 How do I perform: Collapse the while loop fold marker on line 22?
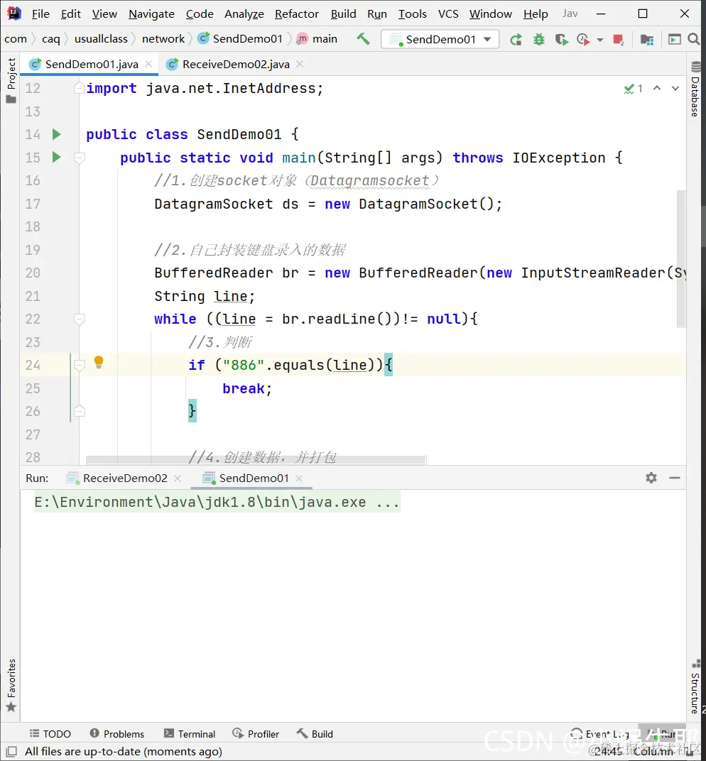pyautogui.click(x=79, y=319)
